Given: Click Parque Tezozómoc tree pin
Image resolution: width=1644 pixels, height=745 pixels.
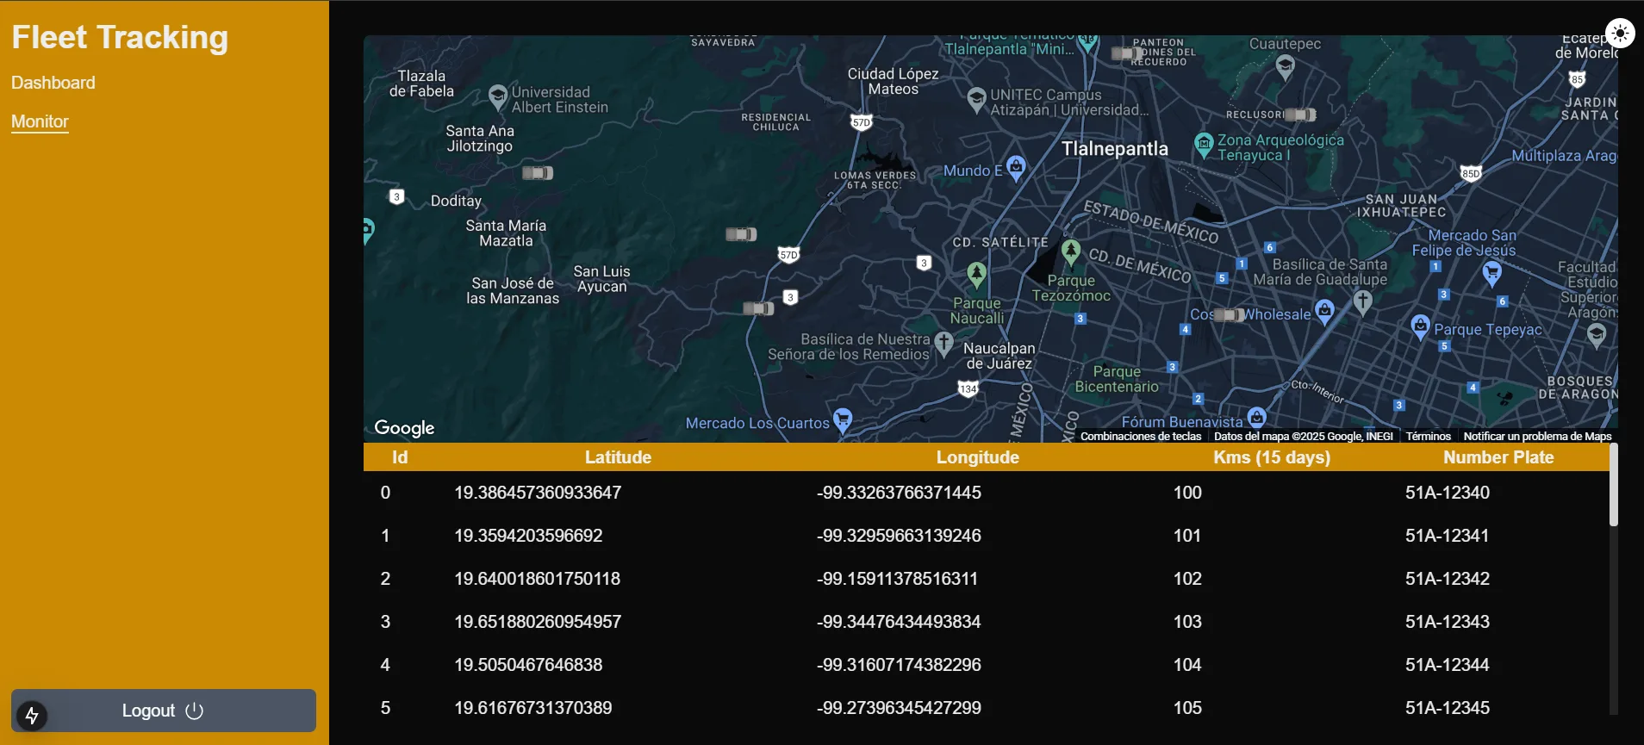Looking at the screenshot, I should click(x=1071, y=252).
